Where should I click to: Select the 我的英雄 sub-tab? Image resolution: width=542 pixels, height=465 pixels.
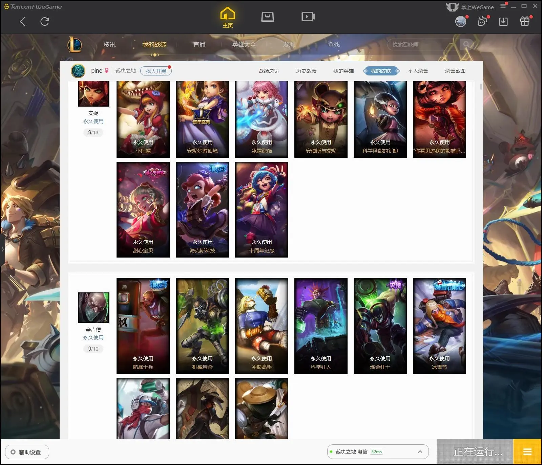pyautogui.click(x=343, y=71)
